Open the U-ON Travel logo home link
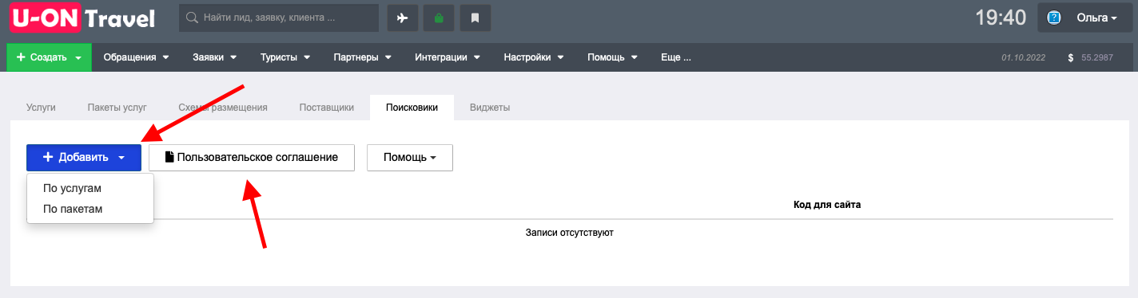 point(82,18)
